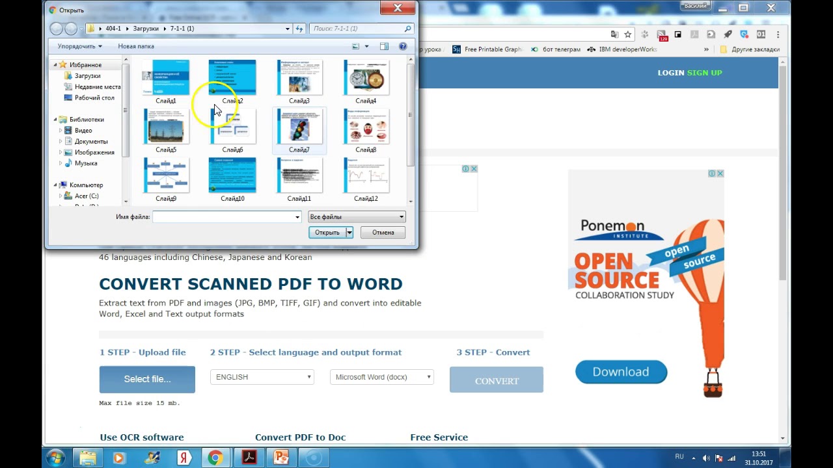
Task: Open the view options dropdown arrow
Action: point(366,46)
